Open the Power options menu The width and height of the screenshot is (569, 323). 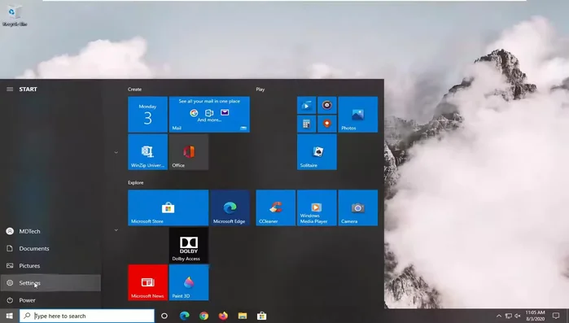point(50,300)
